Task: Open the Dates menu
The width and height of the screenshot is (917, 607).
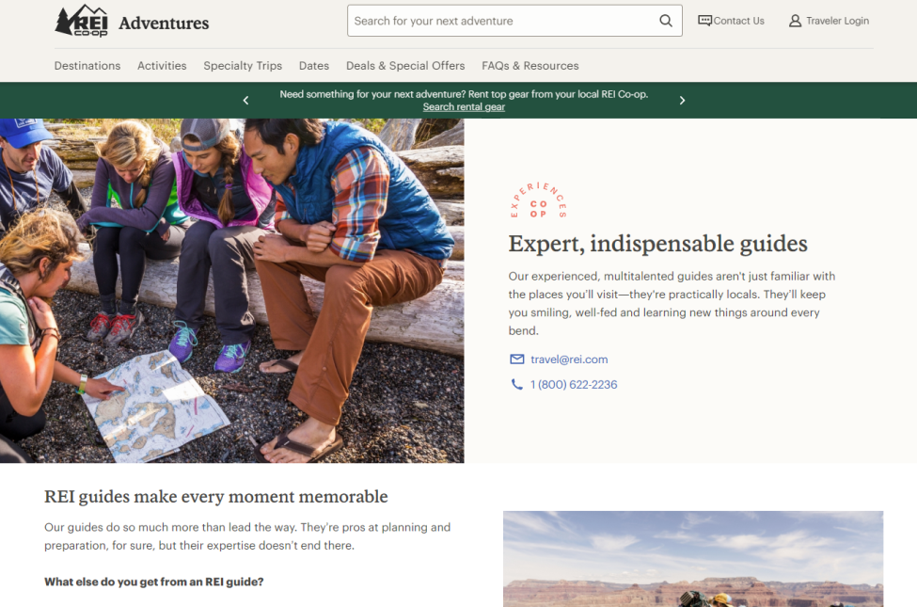Action: click(x=314, y=66)
